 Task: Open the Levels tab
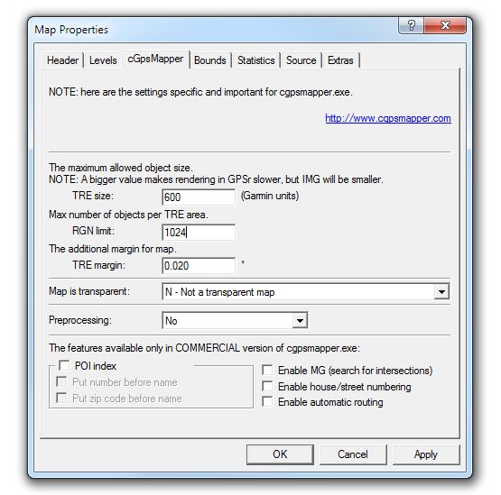click(103, 60)
